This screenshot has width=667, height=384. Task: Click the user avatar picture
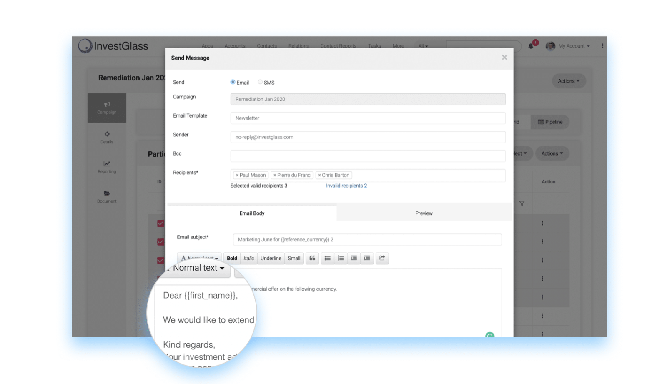coord(550,46)
